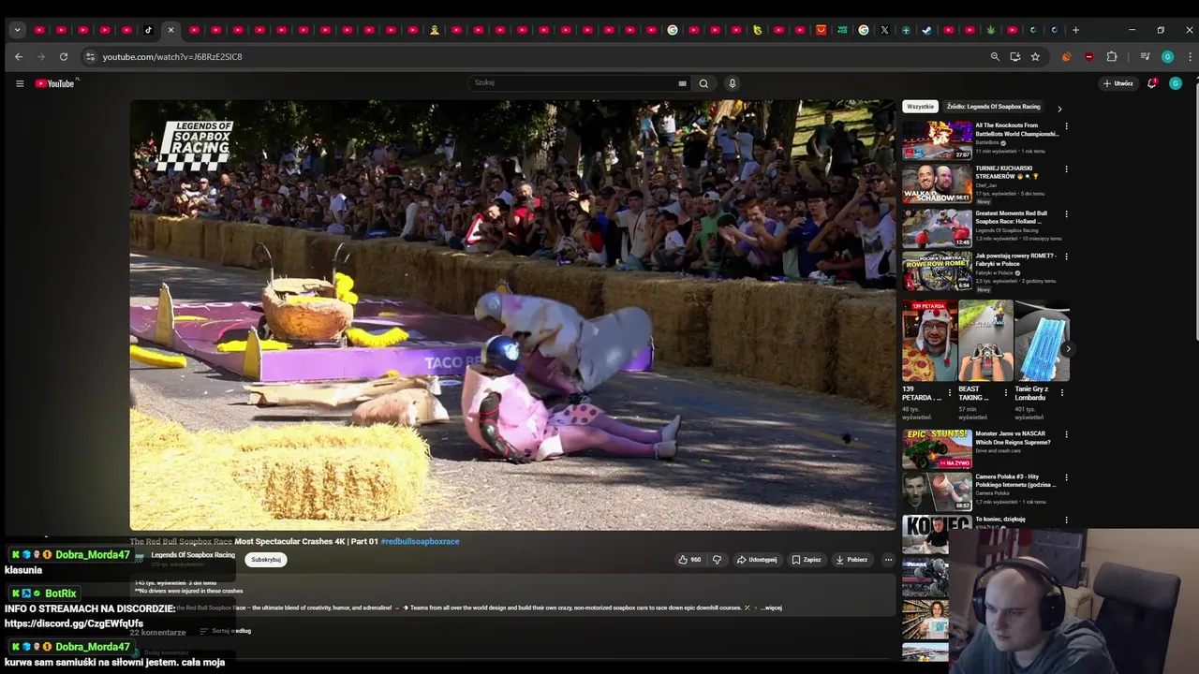The height and width of the screenshot is (674, 1199).
Task: Go to YouTube home via the logo
Action: click(x=55, y=83)
